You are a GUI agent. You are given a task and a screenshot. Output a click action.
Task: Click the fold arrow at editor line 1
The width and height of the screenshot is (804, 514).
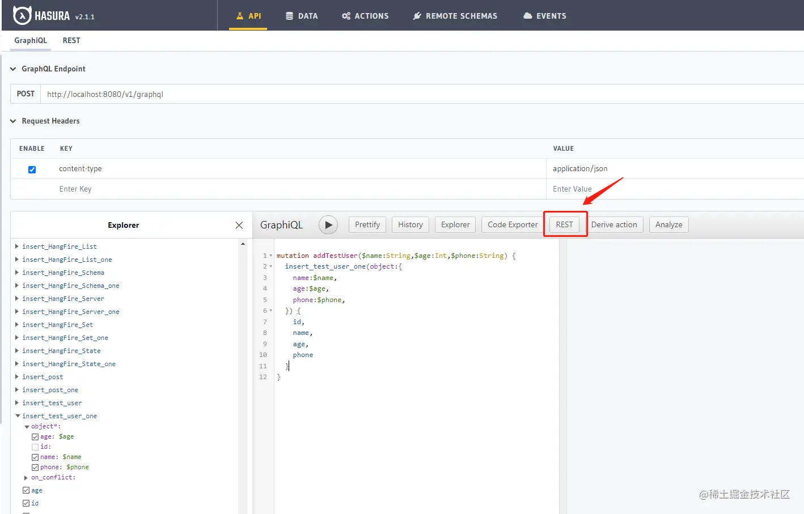[270, 256]
